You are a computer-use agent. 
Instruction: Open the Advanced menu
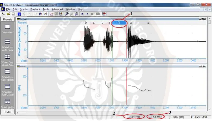click(57, 9)
